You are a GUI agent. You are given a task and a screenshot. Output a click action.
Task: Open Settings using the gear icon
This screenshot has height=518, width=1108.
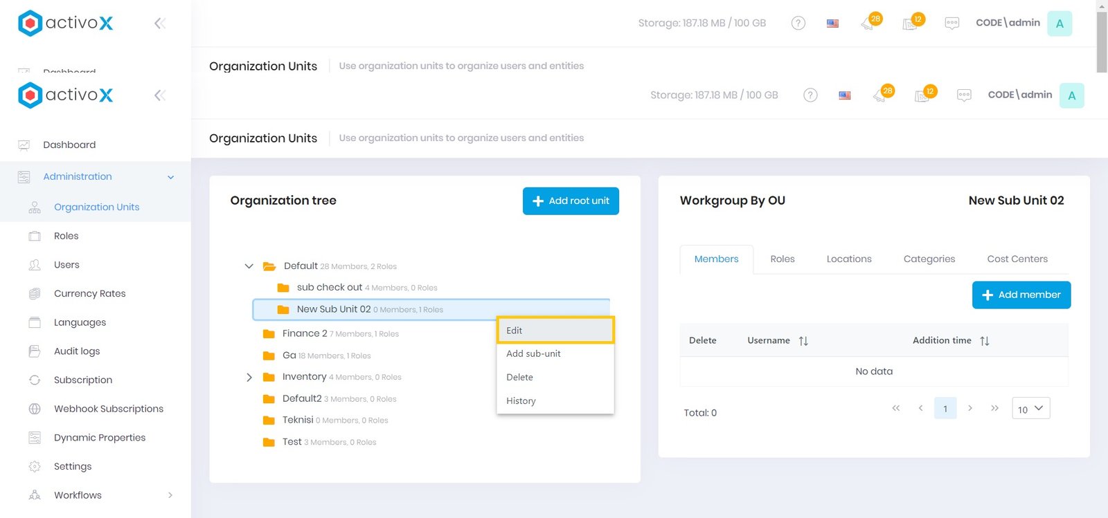click(x=35, y=467)
